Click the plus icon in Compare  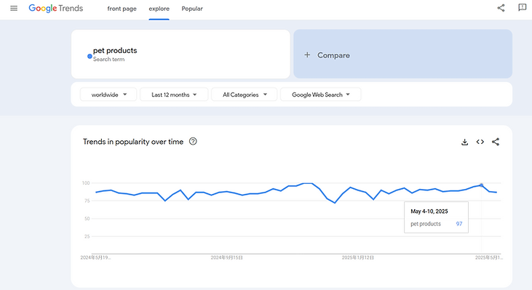click(x=307, y=55)
